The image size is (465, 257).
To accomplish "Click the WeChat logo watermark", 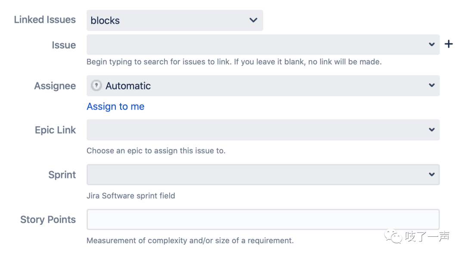I will pyautogui.click(x=393, y=236).
